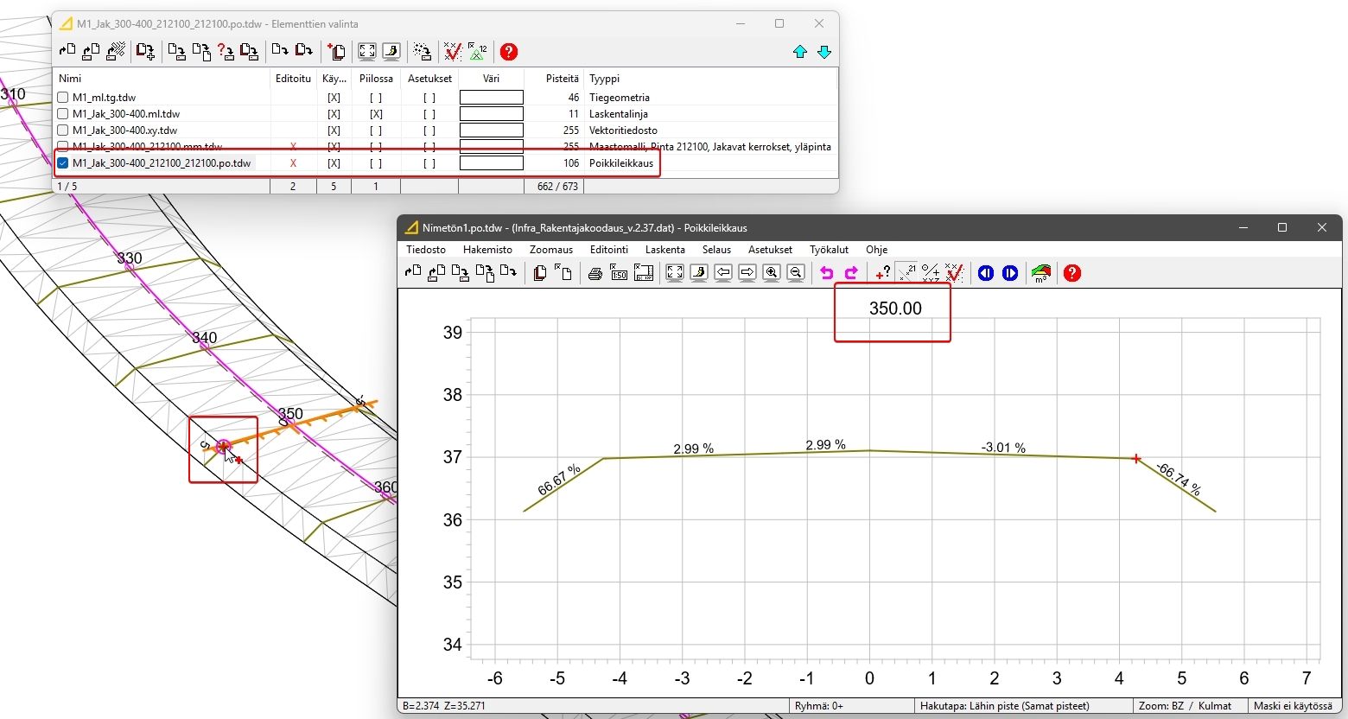Uncheck the M1_Jak_300-400_212100_212100.po.tdw checkbox
Viewport: 1348px width, 719px height.
click(63, 163)
